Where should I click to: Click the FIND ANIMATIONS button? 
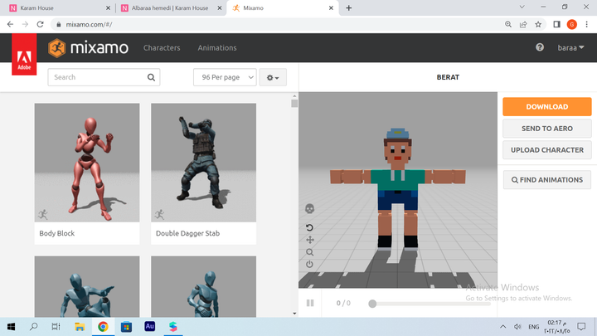(547, 180)
